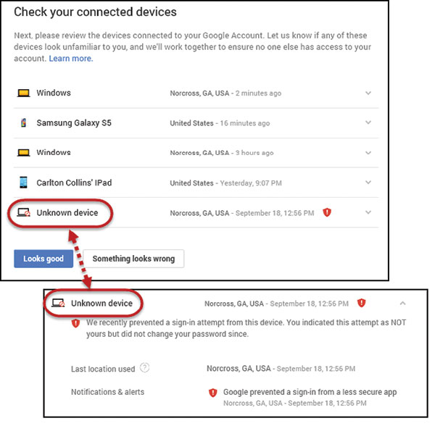Click the Samsung Galaxy S5 phone icon
Image resolution: width=435 pixels, height=426 pixels.
pos(23,123)
